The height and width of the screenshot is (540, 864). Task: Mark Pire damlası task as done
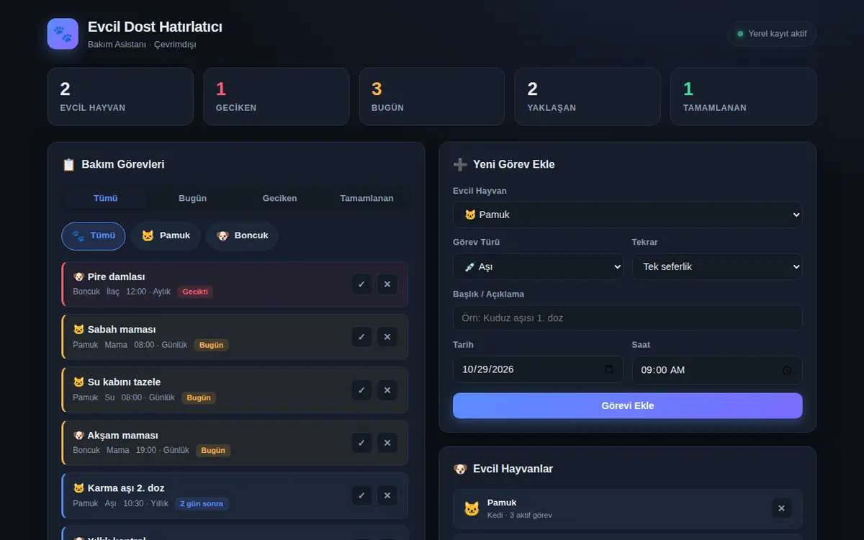tap(361, 284)
